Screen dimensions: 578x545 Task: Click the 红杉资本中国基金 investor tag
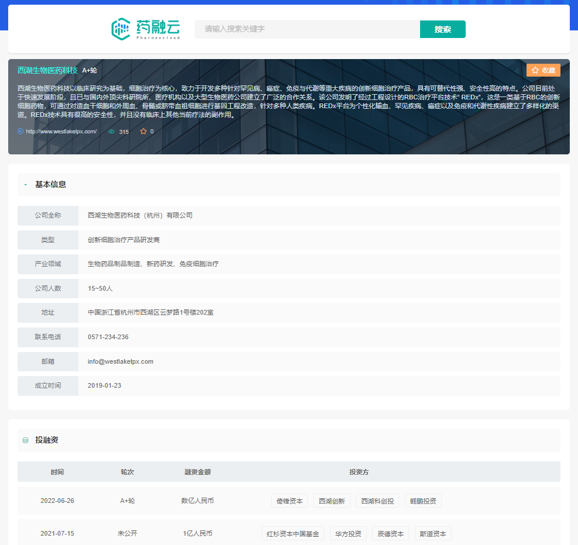tap(293, 534)
